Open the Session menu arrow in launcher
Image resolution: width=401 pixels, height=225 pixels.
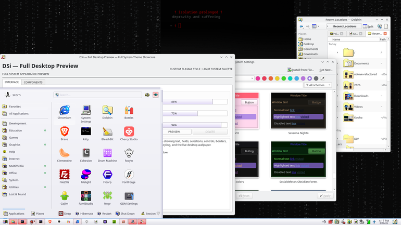(x=158, y=214)
